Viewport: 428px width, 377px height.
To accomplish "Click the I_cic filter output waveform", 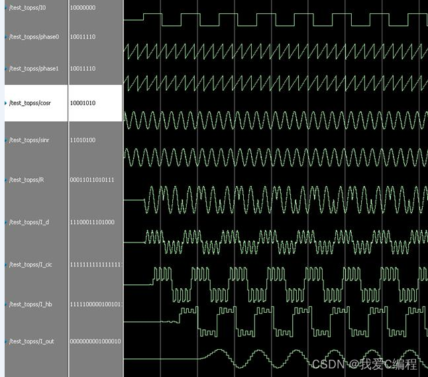I will point(276,285).
